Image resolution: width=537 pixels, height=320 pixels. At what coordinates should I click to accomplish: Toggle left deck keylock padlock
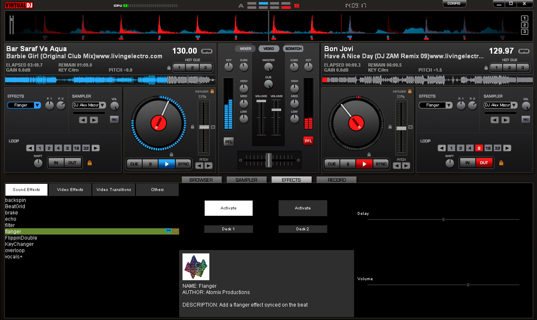(x=212, y=91)
